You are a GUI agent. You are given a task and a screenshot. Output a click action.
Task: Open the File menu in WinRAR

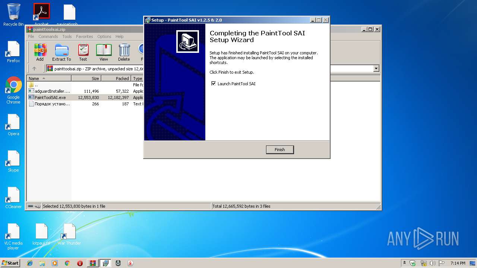point(31,36)
